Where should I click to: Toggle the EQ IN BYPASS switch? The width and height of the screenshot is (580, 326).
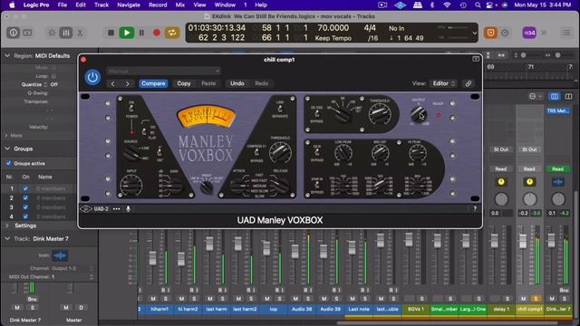(x=317, y=153)
